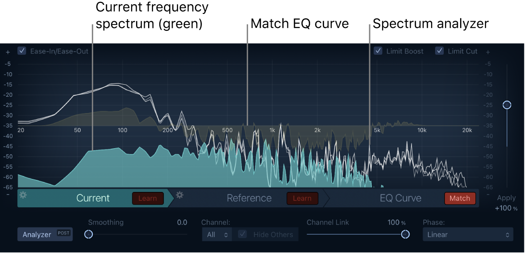Select the EQ Curve tab

pos(400,198)
